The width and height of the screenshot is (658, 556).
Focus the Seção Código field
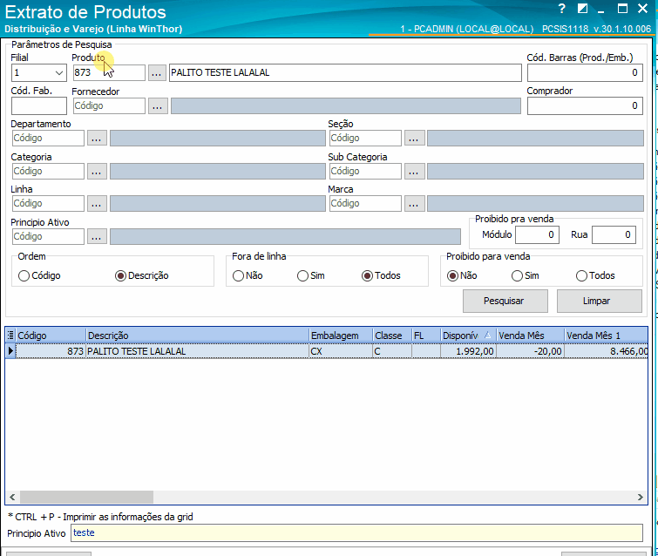[x=365, y=138]
